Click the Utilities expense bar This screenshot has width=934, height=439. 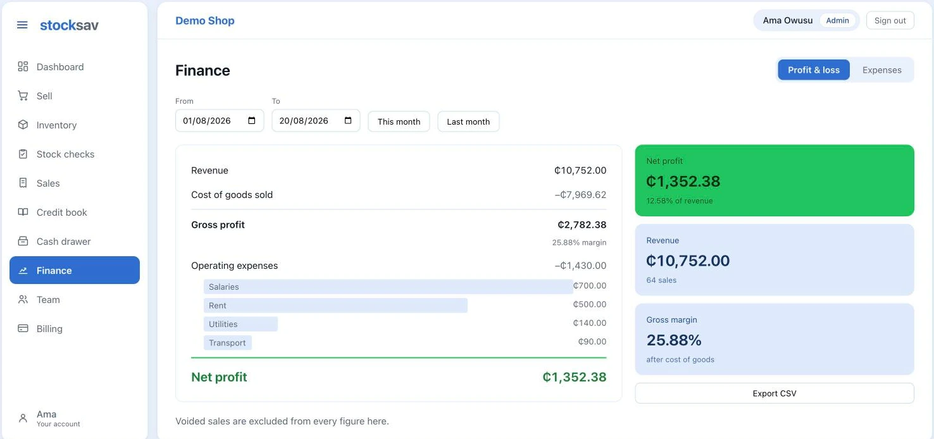(x=240, y=324)
